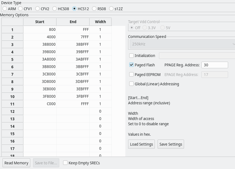Image resolution: width=235 pixels, height=169 pixels.
Task: Open the Communication Speed dropdown
Action: click(x=182, y=44)
